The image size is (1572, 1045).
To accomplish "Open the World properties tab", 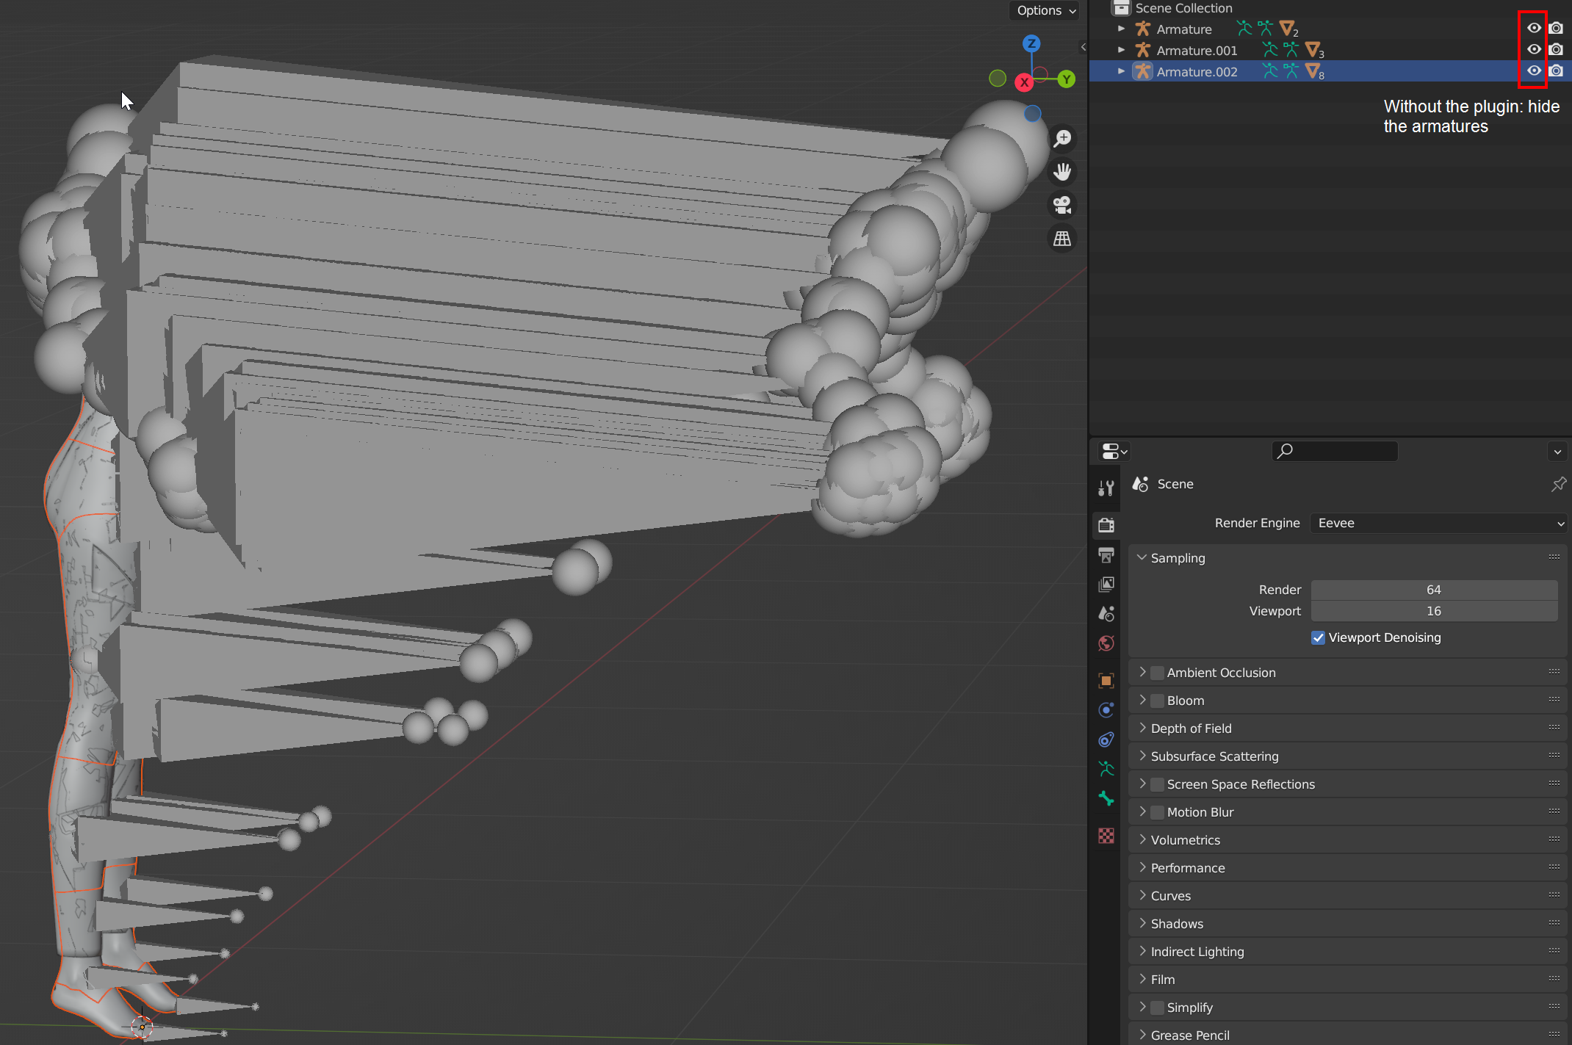I will coord(1106,643).
